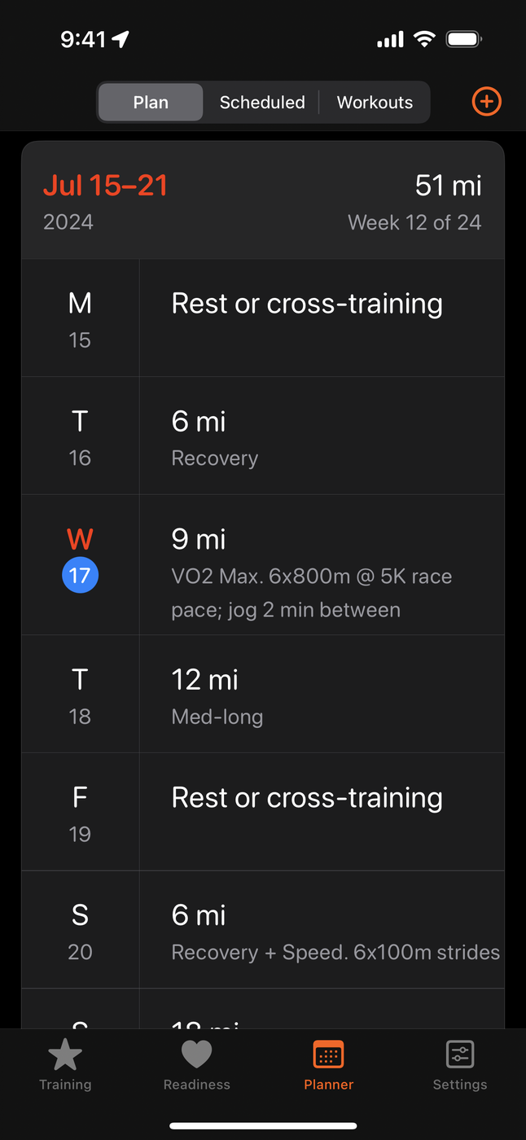Switch to the Scheduled segment
Viewport: 526px width, 1140px height.
(x=262, y=103)
